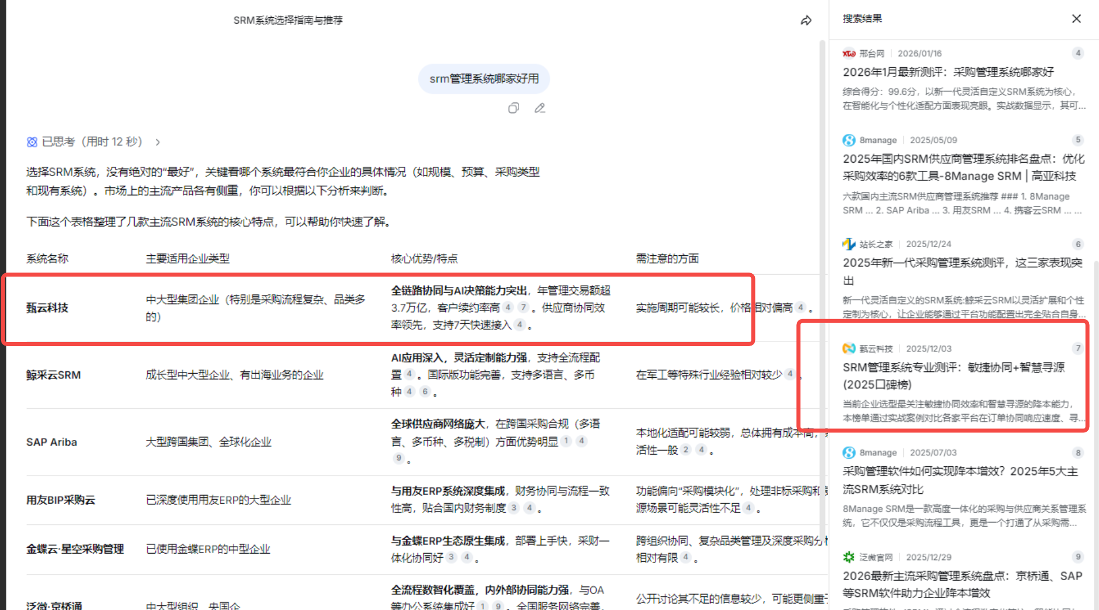Open result 采购管理软件如何实现降本增效
The height and width of the screenshot is (610, 1099).
(960, 480)
